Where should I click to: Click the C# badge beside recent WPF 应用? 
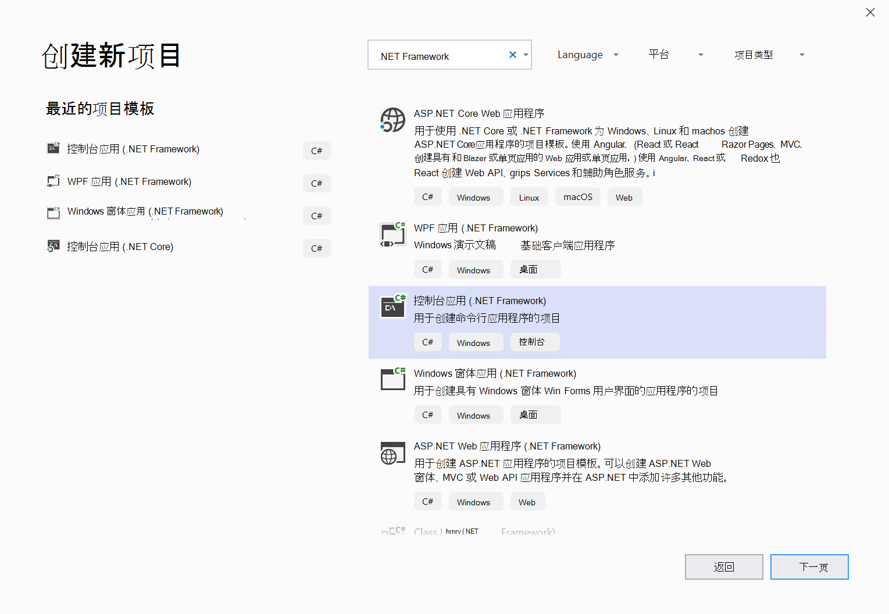coord(317,183)
